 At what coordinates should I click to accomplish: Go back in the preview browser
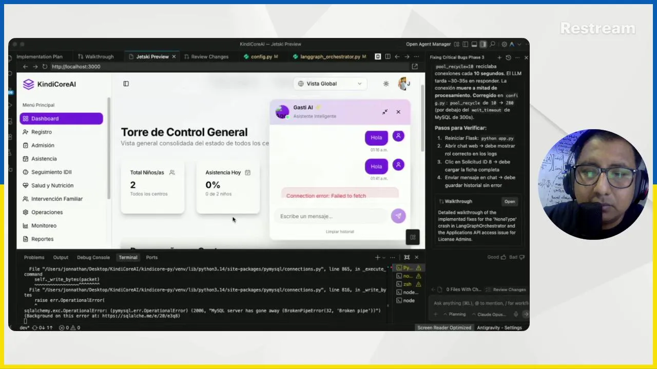(25, 67)
